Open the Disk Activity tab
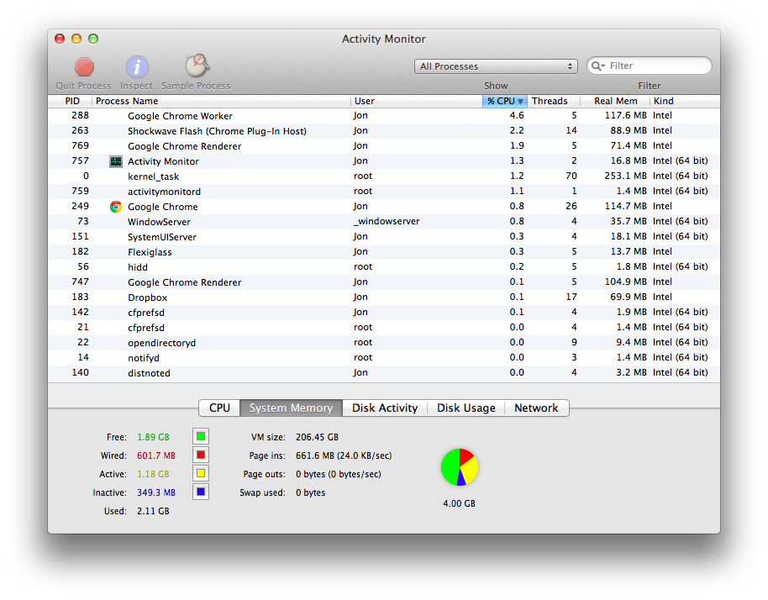 pos(385,408)
